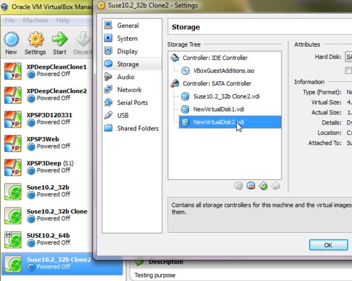Select Suse10.2_32b Clone2.vdi disk
Image resolution: width=352 pixels, height=281 pixels.
[220, 96]
